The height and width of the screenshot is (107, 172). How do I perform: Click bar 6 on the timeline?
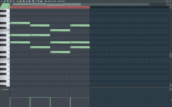coord(110,7)
